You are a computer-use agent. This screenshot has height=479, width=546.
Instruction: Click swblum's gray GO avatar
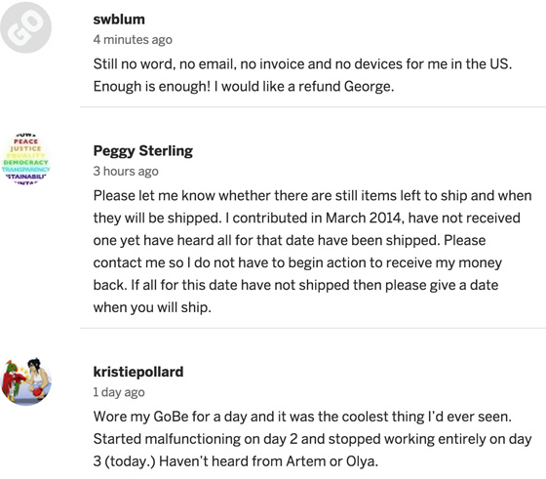[x=25, y=27]
